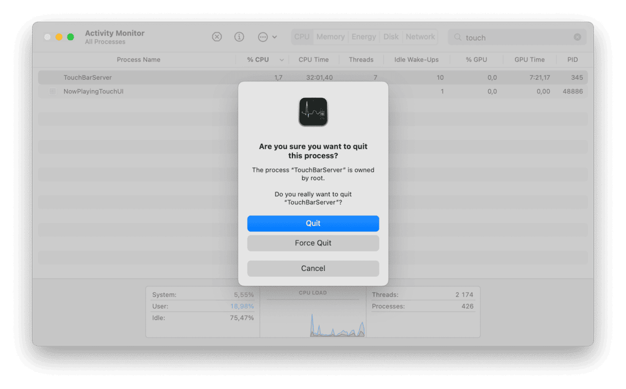The width and height of the screenshot is (626, 389).
Task: Dismiss the dialog with Cancel
Action: point(313,268)
